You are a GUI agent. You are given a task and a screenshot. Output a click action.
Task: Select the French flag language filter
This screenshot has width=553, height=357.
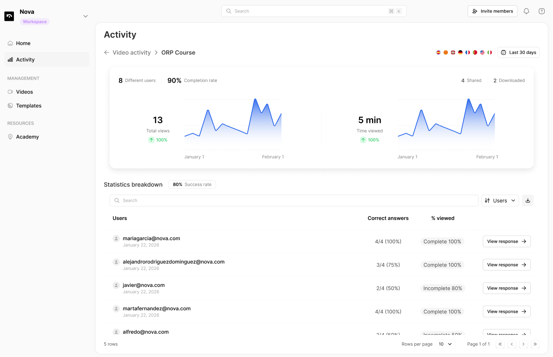(468, 52)
